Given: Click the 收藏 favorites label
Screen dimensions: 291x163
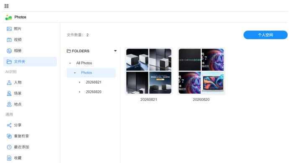Looking at the screenshot, I should 18,158.
